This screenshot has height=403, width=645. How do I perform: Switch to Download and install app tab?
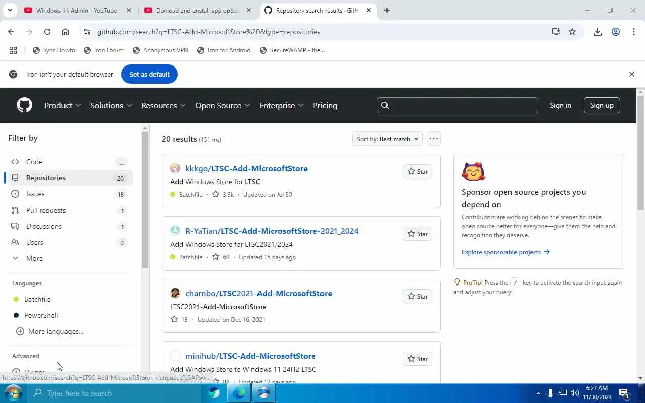198,10
